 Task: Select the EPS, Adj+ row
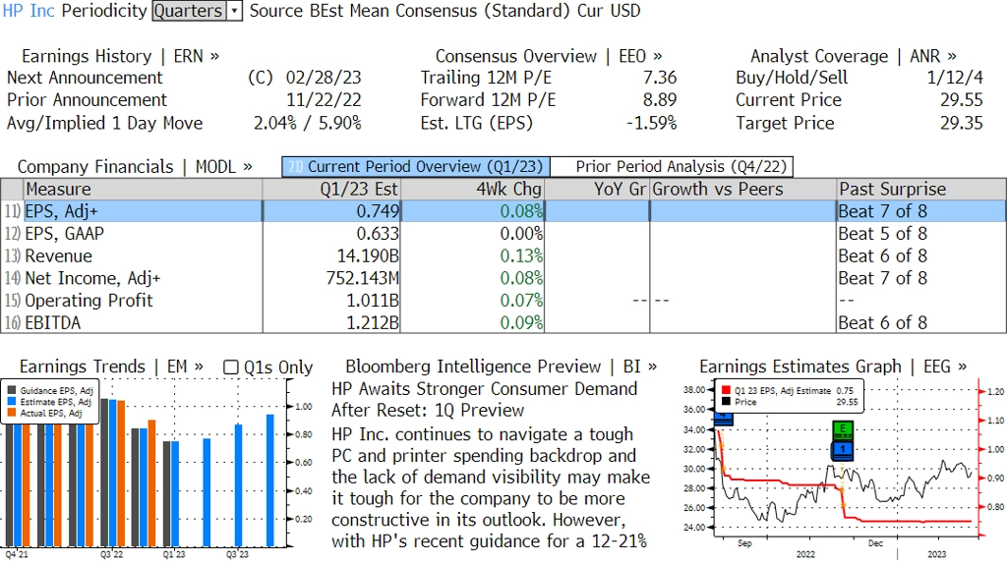[503, 211]
